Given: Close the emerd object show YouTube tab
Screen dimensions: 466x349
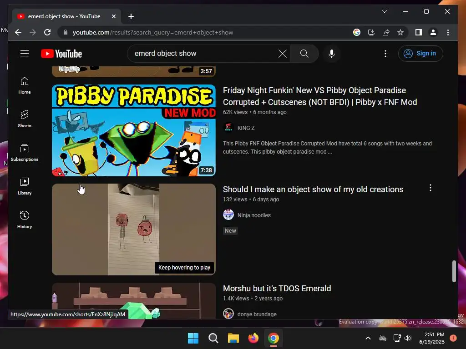Looking at the screenshot, I should pyautogui.click(x=113, y=16).
